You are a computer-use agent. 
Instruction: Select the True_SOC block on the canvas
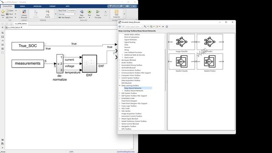[x=28, y=46]
